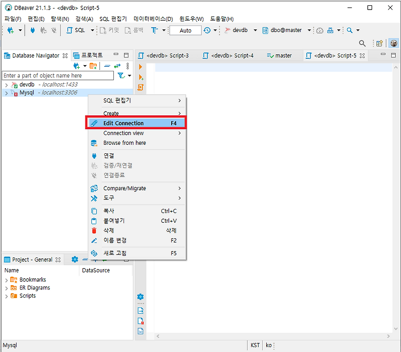The width and height of the screenshot is (401, 352).
Task: Open Compare/Migrate submenu
Action: [x=137, y=188]
